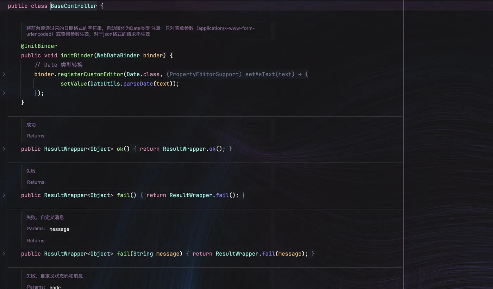Click the parseDate method call
The height and width of the screenshot is (289, 493).
[x=138, y=84]
